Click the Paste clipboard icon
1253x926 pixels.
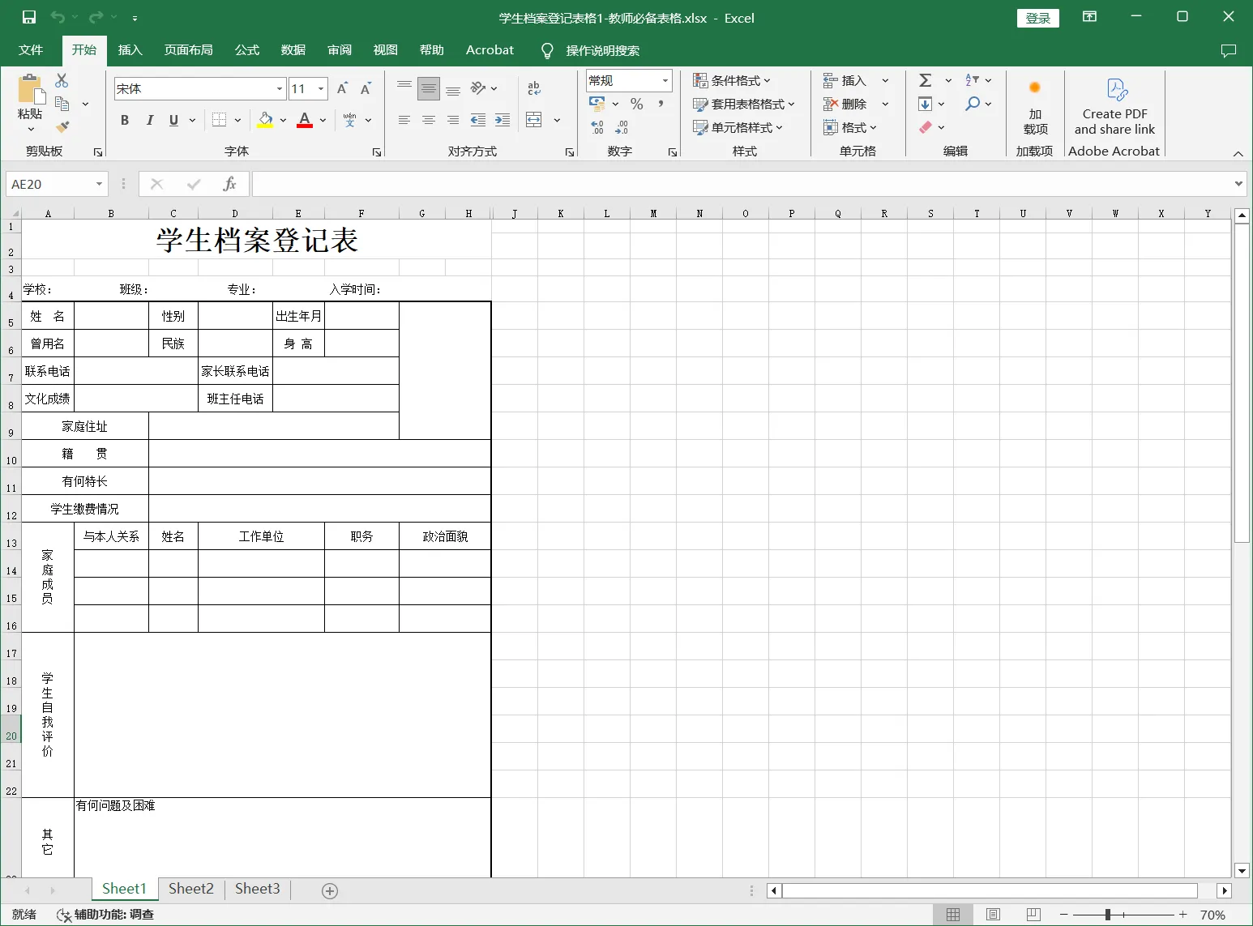tap(30, 88)
